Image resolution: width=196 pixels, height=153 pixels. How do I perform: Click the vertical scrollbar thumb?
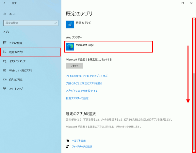tap(194, 111)
